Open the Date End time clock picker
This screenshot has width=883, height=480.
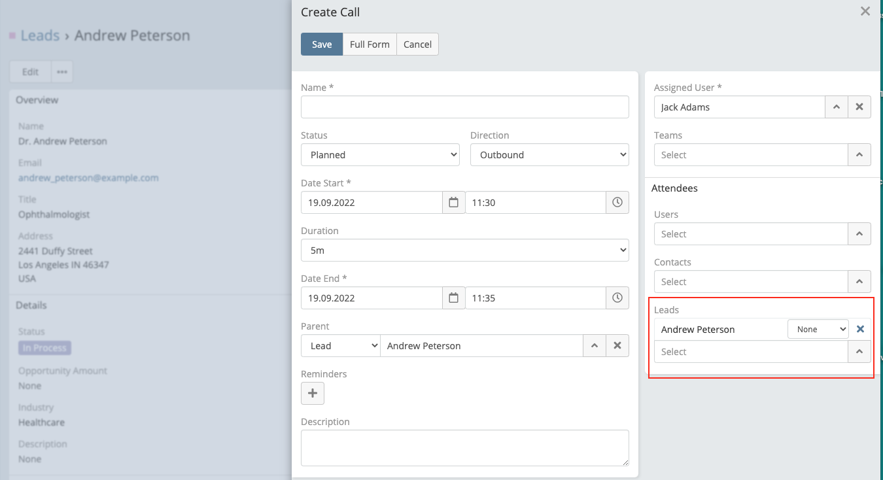click(617, 298)
